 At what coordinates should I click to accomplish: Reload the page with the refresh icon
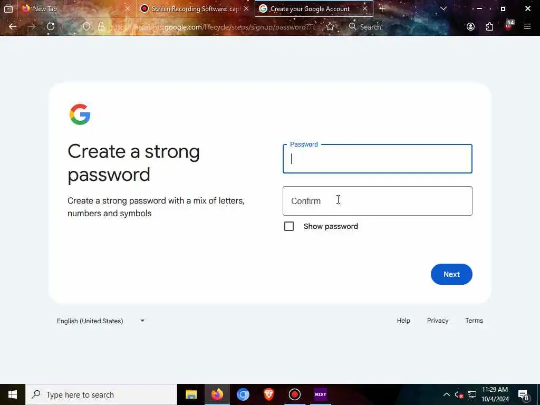(51, 26)
